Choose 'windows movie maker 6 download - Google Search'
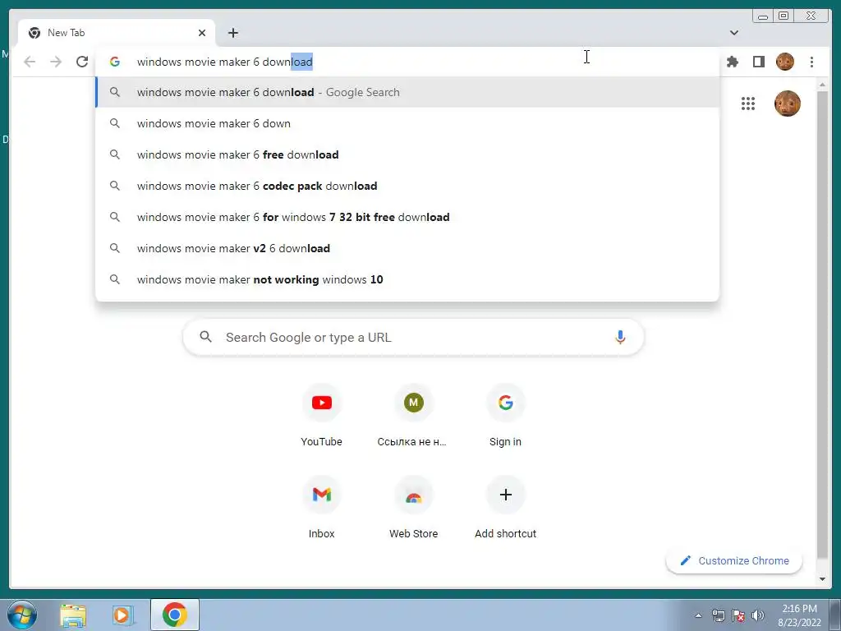Viewport: 841px width, 631px height. [407, 92]
